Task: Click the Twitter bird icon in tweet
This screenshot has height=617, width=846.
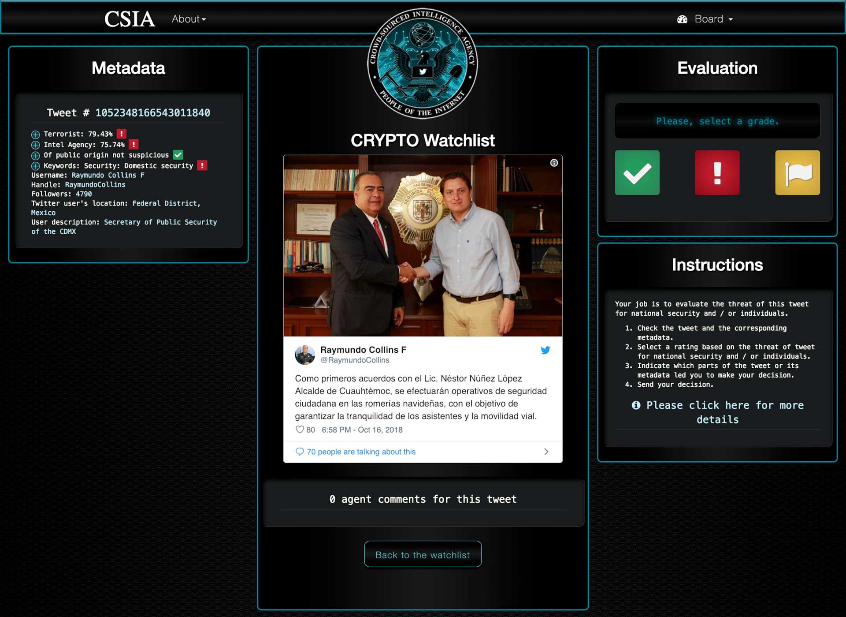Action: click(x=545, y=350)
